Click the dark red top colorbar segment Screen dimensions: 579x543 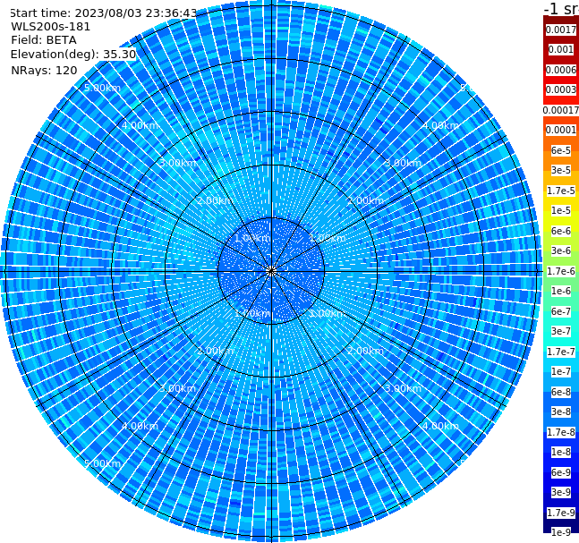(x=561, y=20)
